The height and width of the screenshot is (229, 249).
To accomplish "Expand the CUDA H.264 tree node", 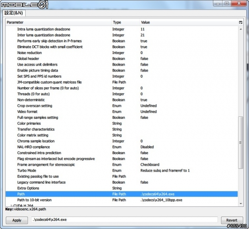I will tap(12, 206).
